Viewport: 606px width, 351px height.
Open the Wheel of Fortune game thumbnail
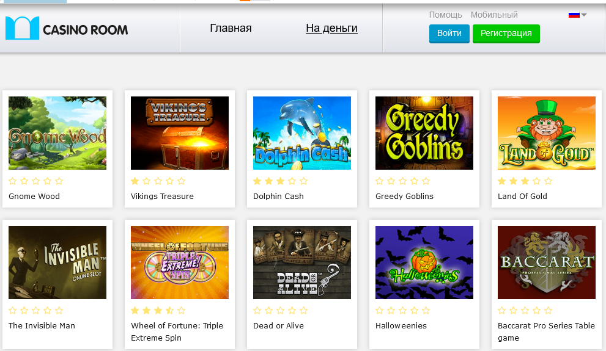[180, 262]
